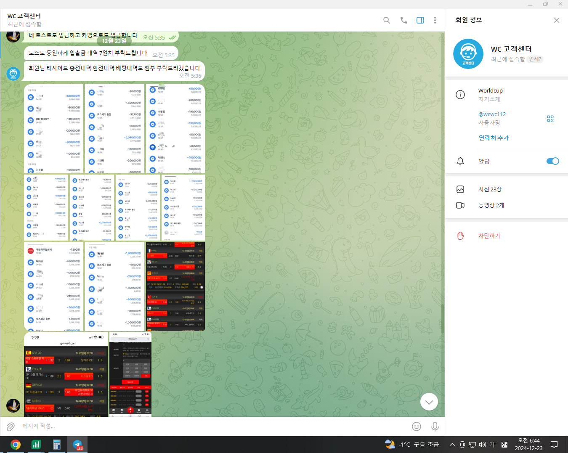Search messages with the magnifier icon
This screenshot has height=453, width=568.
[x=386, y=20]
